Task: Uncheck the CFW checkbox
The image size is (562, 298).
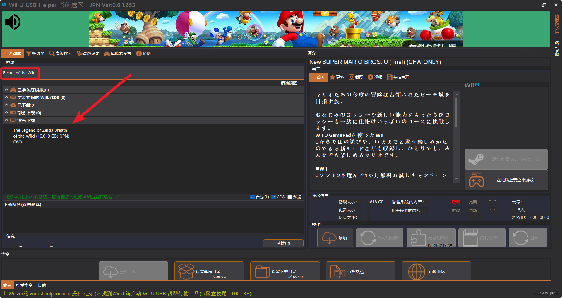Action: (273, 197)
